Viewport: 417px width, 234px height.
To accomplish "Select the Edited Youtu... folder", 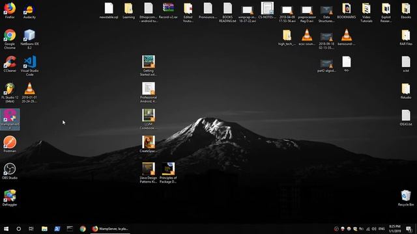I will (x=188, y=12).
